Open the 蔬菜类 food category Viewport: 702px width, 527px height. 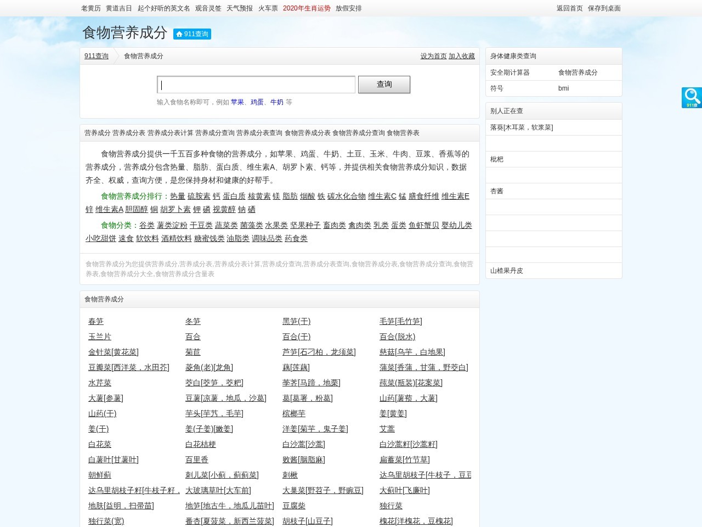pyautogui.click(x=227, y=225)
